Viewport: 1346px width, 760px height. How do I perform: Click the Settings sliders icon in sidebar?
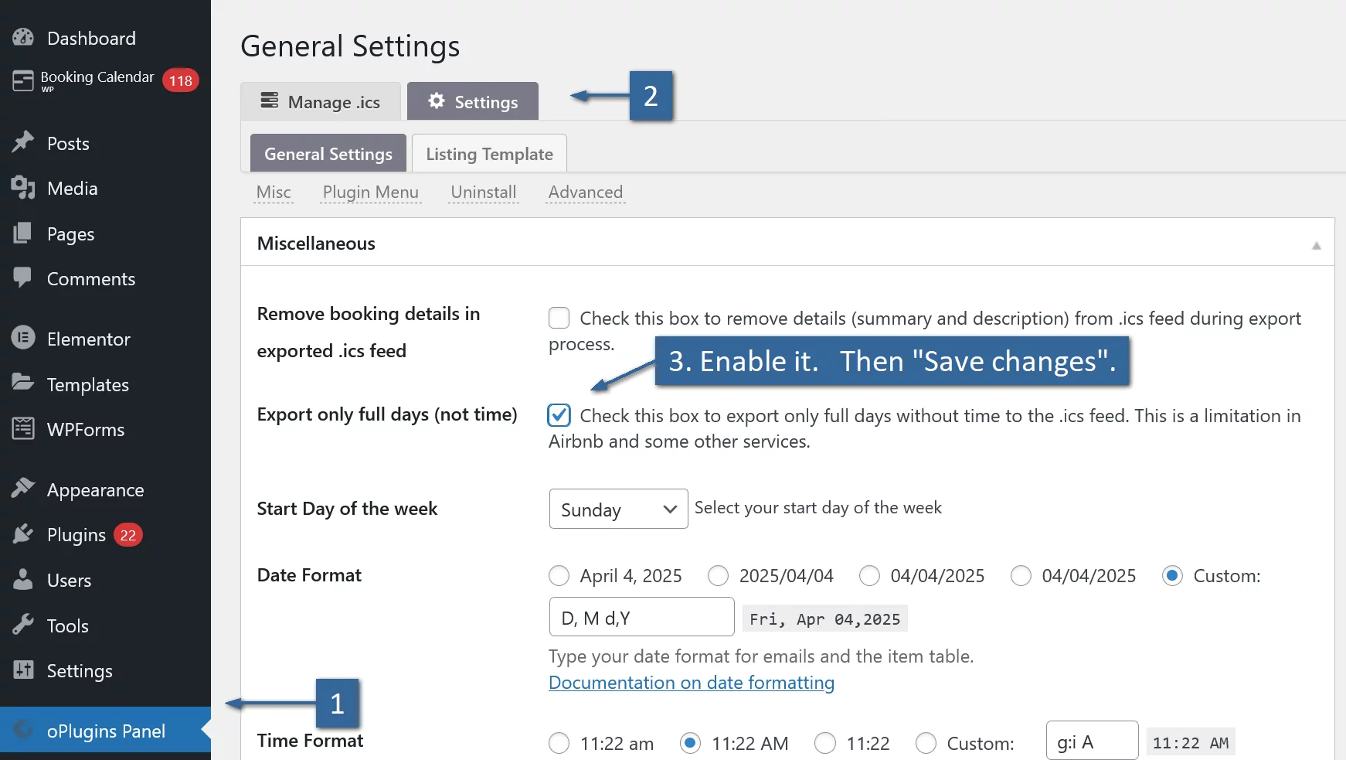coord(23,670)
